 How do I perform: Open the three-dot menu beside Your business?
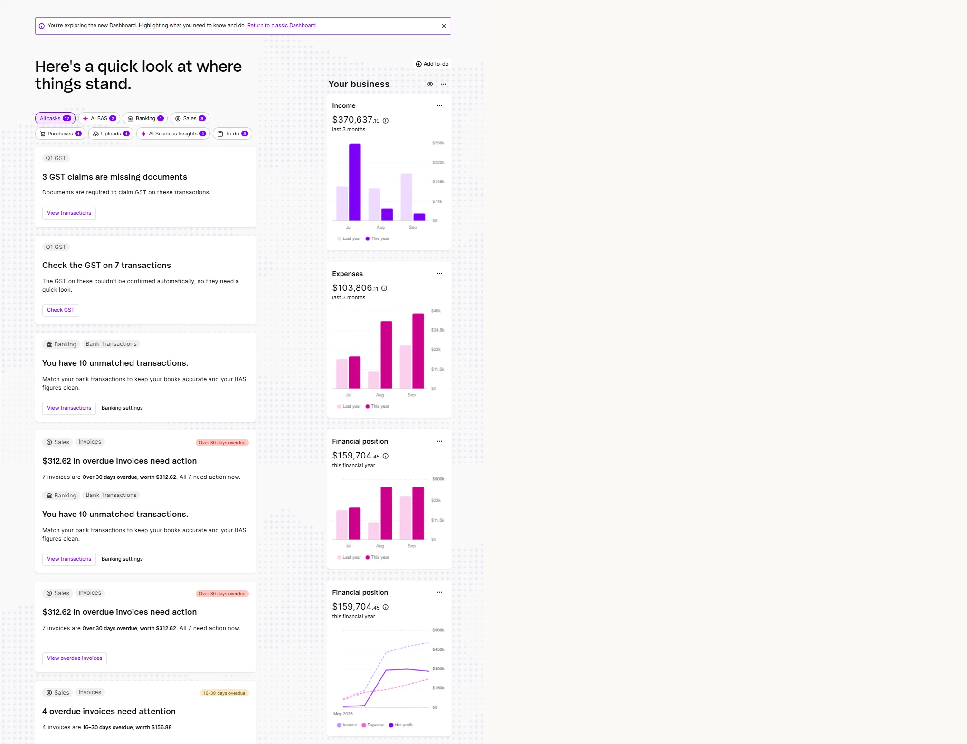[444, 84]
